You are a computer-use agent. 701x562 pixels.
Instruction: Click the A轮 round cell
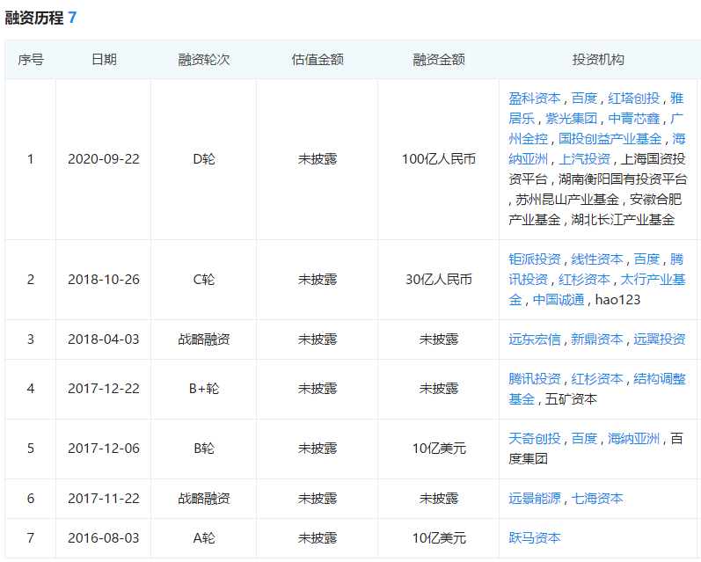coord(204,538)
